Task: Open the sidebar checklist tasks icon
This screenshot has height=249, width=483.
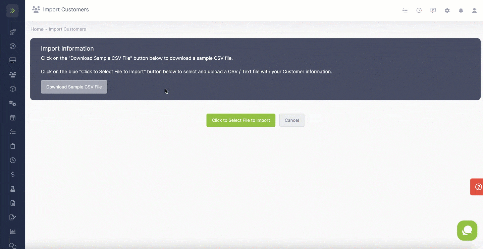Action: [12, 132]
